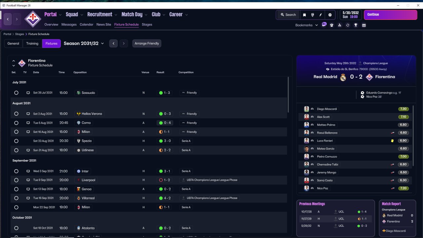Open the Calendar tab
This screenshot has width=423, height=238.
pos(87,24)
